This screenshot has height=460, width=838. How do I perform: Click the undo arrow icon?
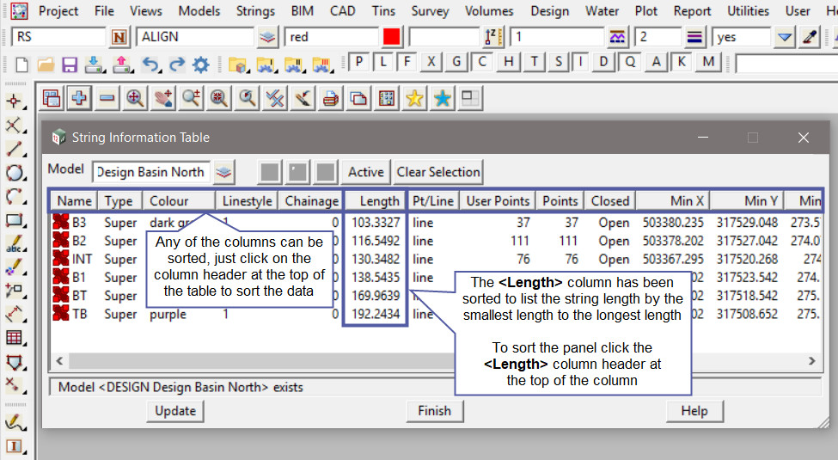click(150, 64)
